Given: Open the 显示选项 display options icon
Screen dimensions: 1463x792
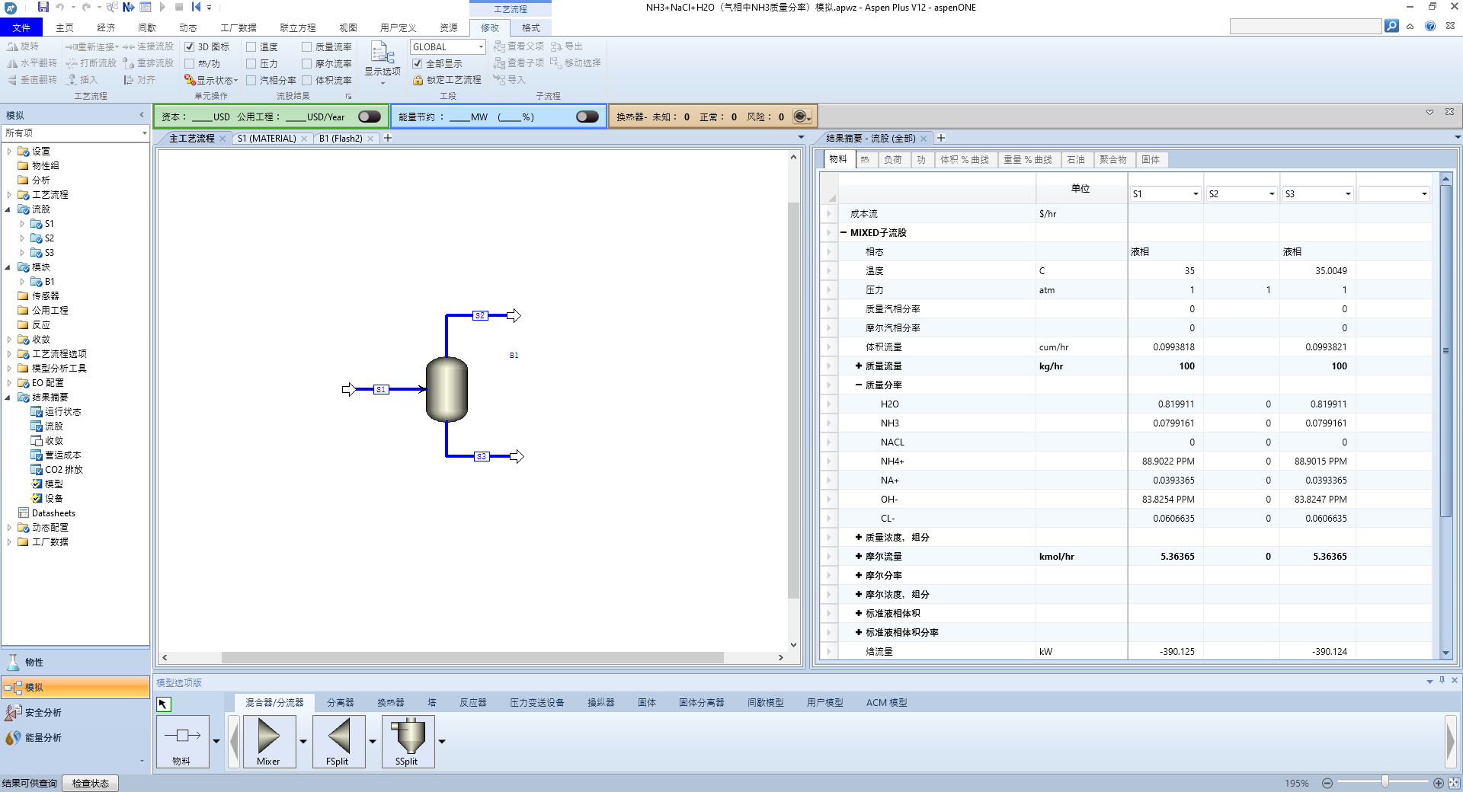Looking at the screenshot, I should 383,52.
